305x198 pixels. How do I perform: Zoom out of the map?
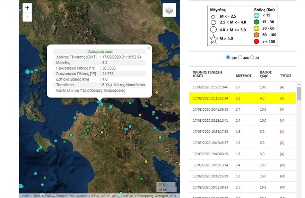27,17
